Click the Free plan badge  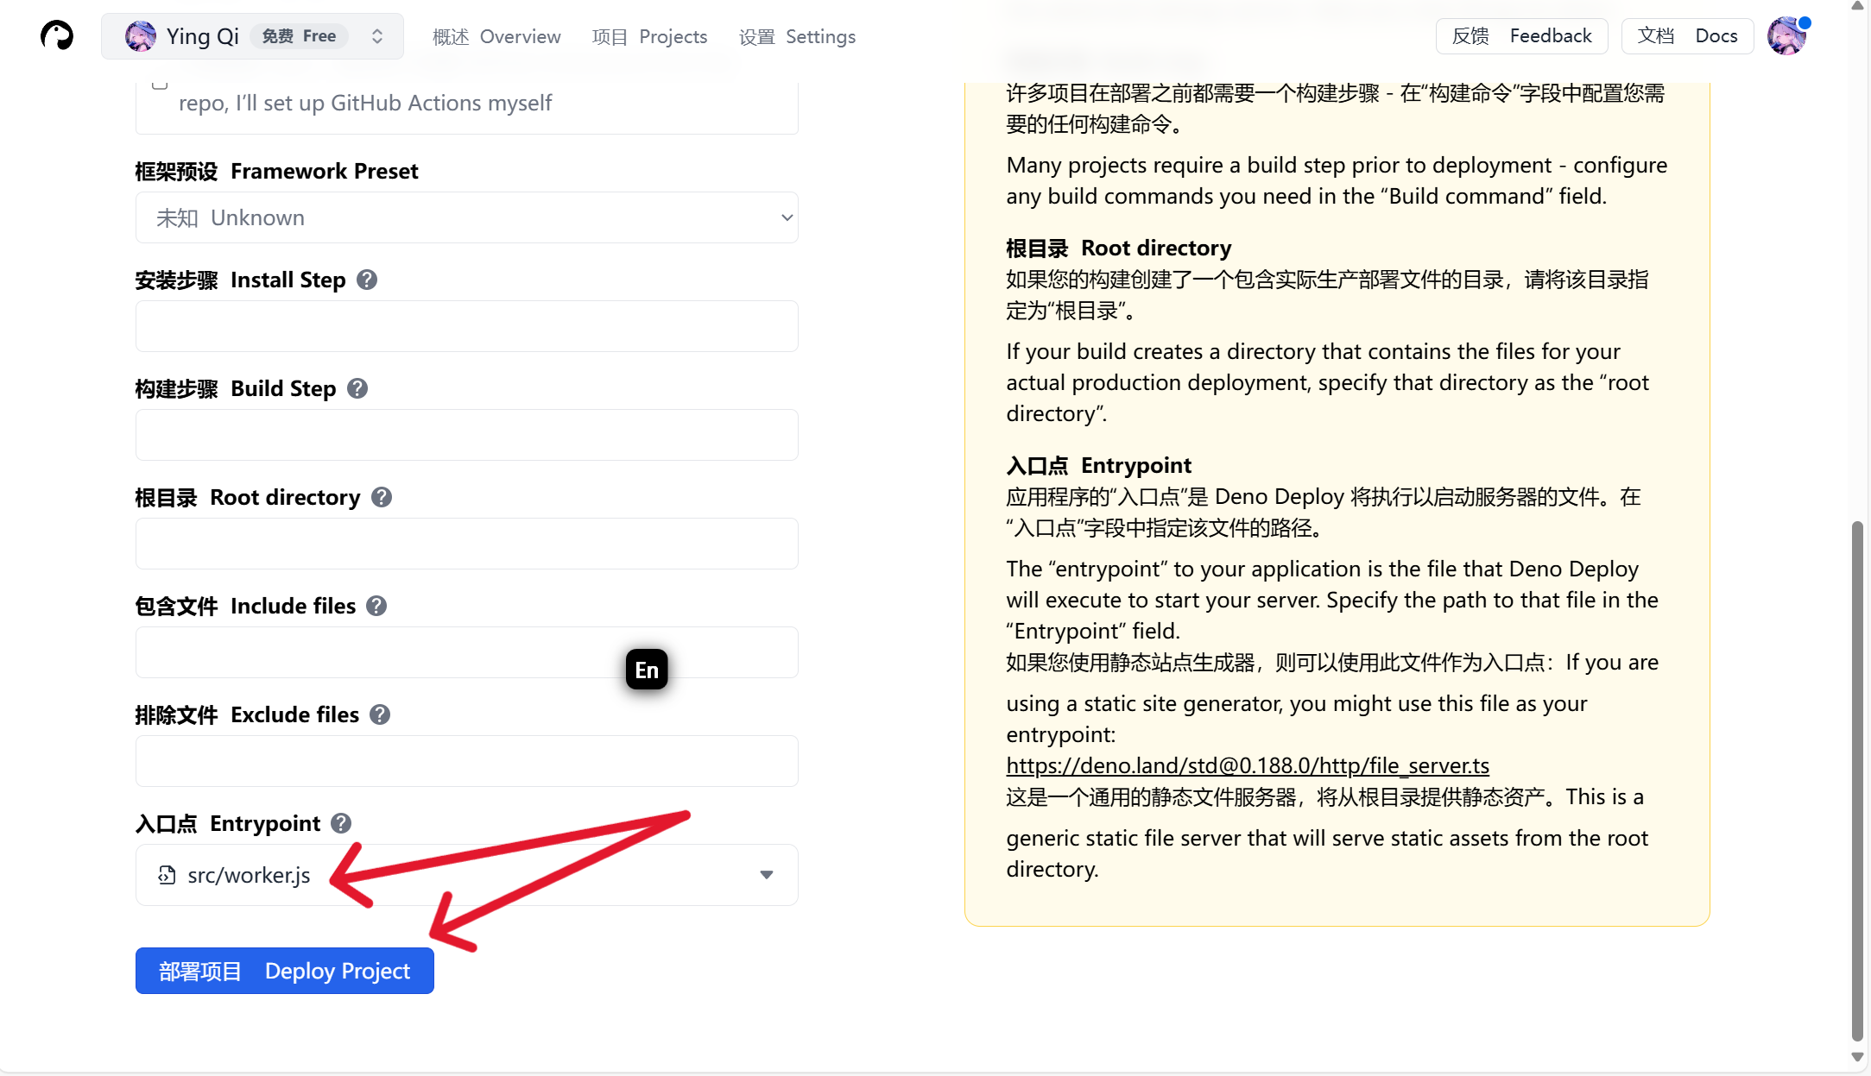click(x=299, y=36)
